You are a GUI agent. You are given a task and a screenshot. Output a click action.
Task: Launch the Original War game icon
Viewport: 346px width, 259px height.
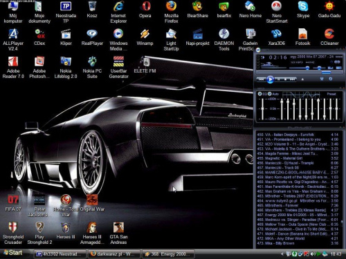92,203
